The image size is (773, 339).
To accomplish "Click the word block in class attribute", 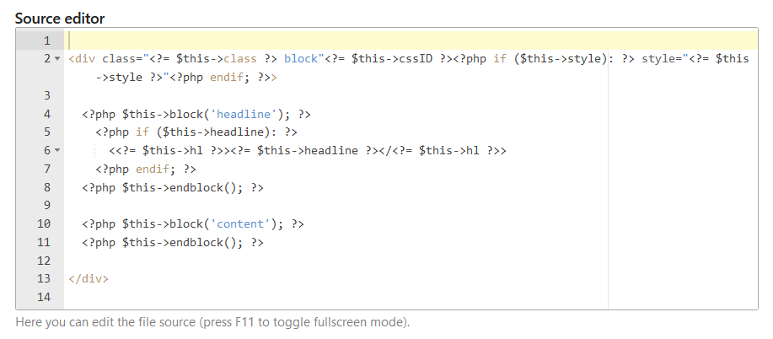I will click(301, 59).
